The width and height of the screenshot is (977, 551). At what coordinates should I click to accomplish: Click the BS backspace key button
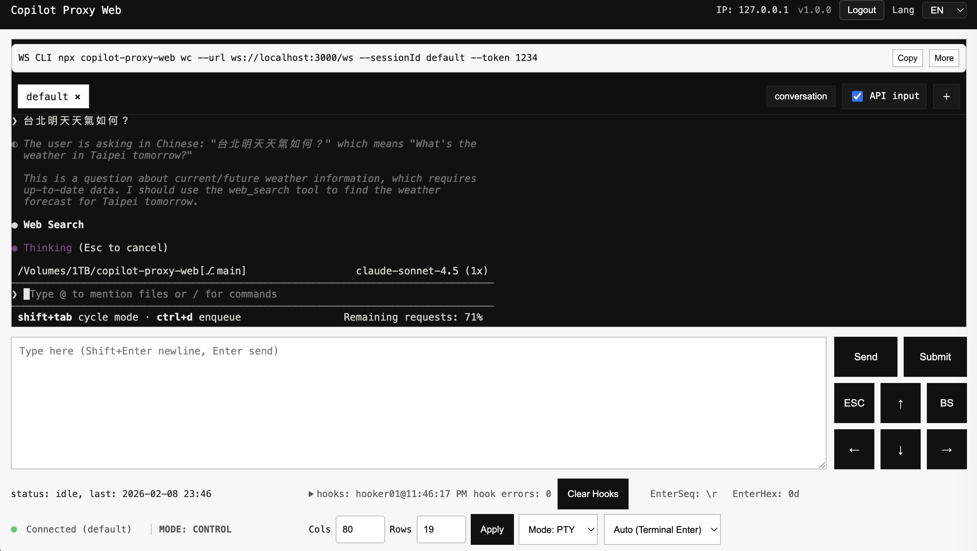tap(947, 403)
